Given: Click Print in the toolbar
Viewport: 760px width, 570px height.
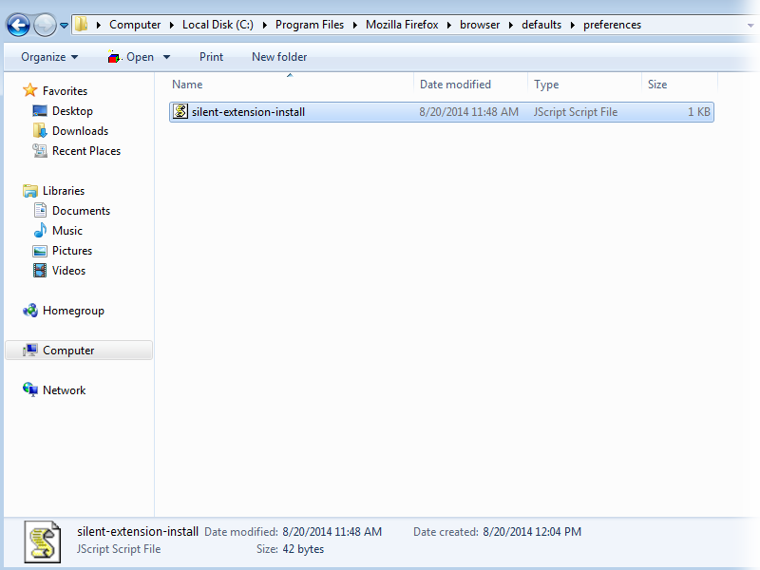Looking at the screenshot, I should point(211,57).
